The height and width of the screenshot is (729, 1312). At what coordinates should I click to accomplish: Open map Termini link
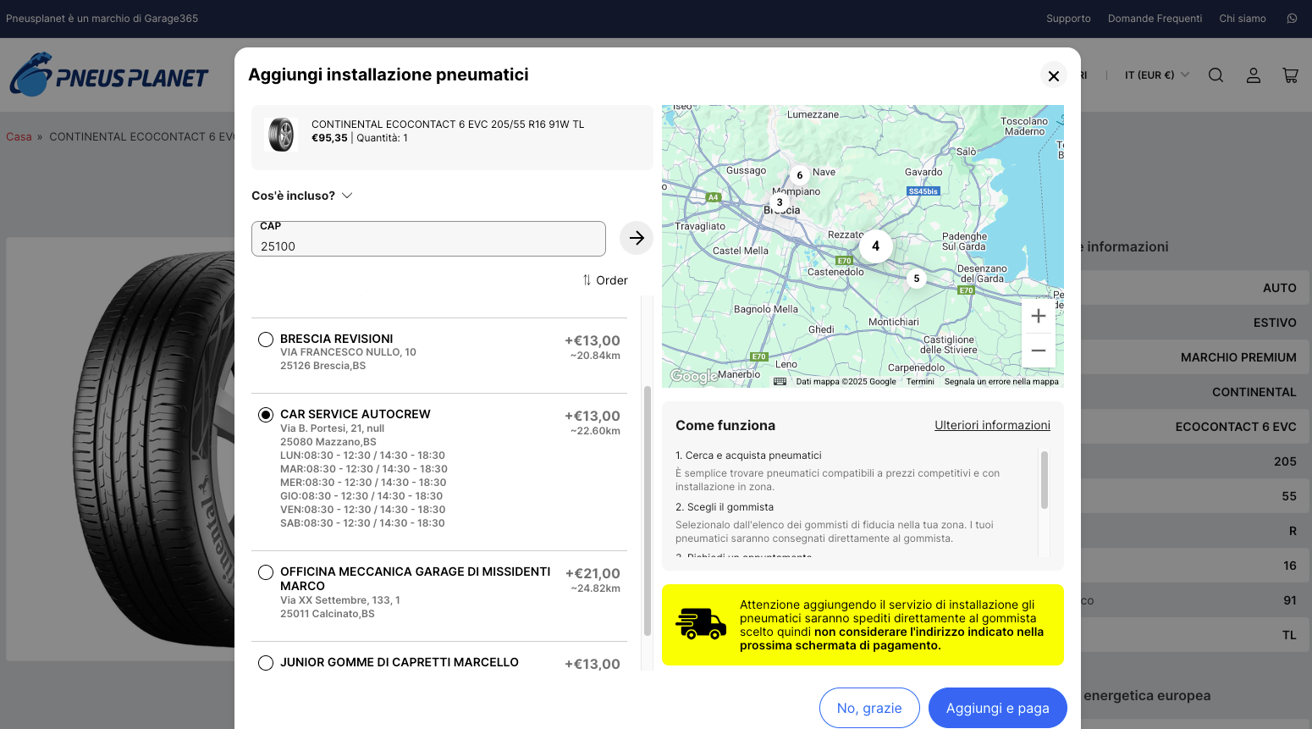coord(920,382)
